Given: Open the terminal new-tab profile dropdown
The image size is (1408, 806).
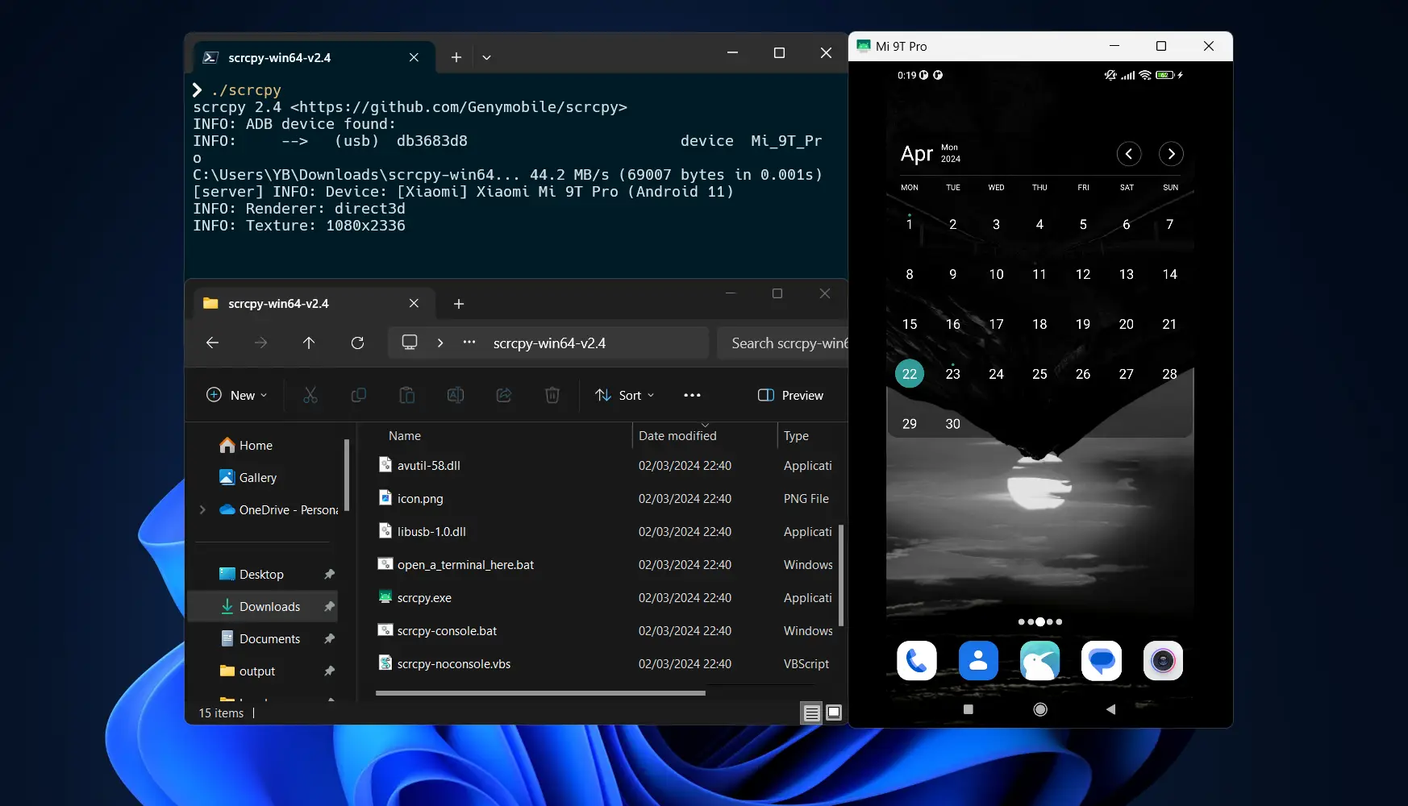Looking at the screenshot, I should click(486, 57).
